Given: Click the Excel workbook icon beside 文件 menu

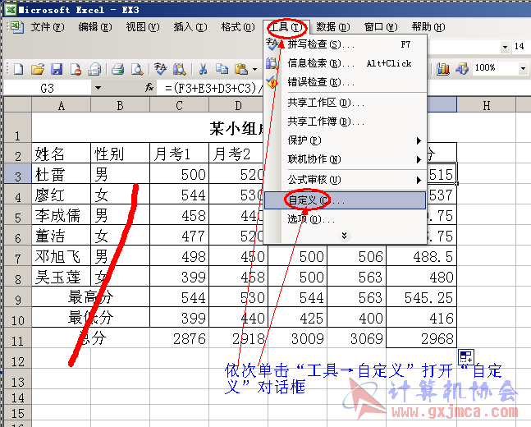Looking at the screenshot, I should [x=16, y=27].
